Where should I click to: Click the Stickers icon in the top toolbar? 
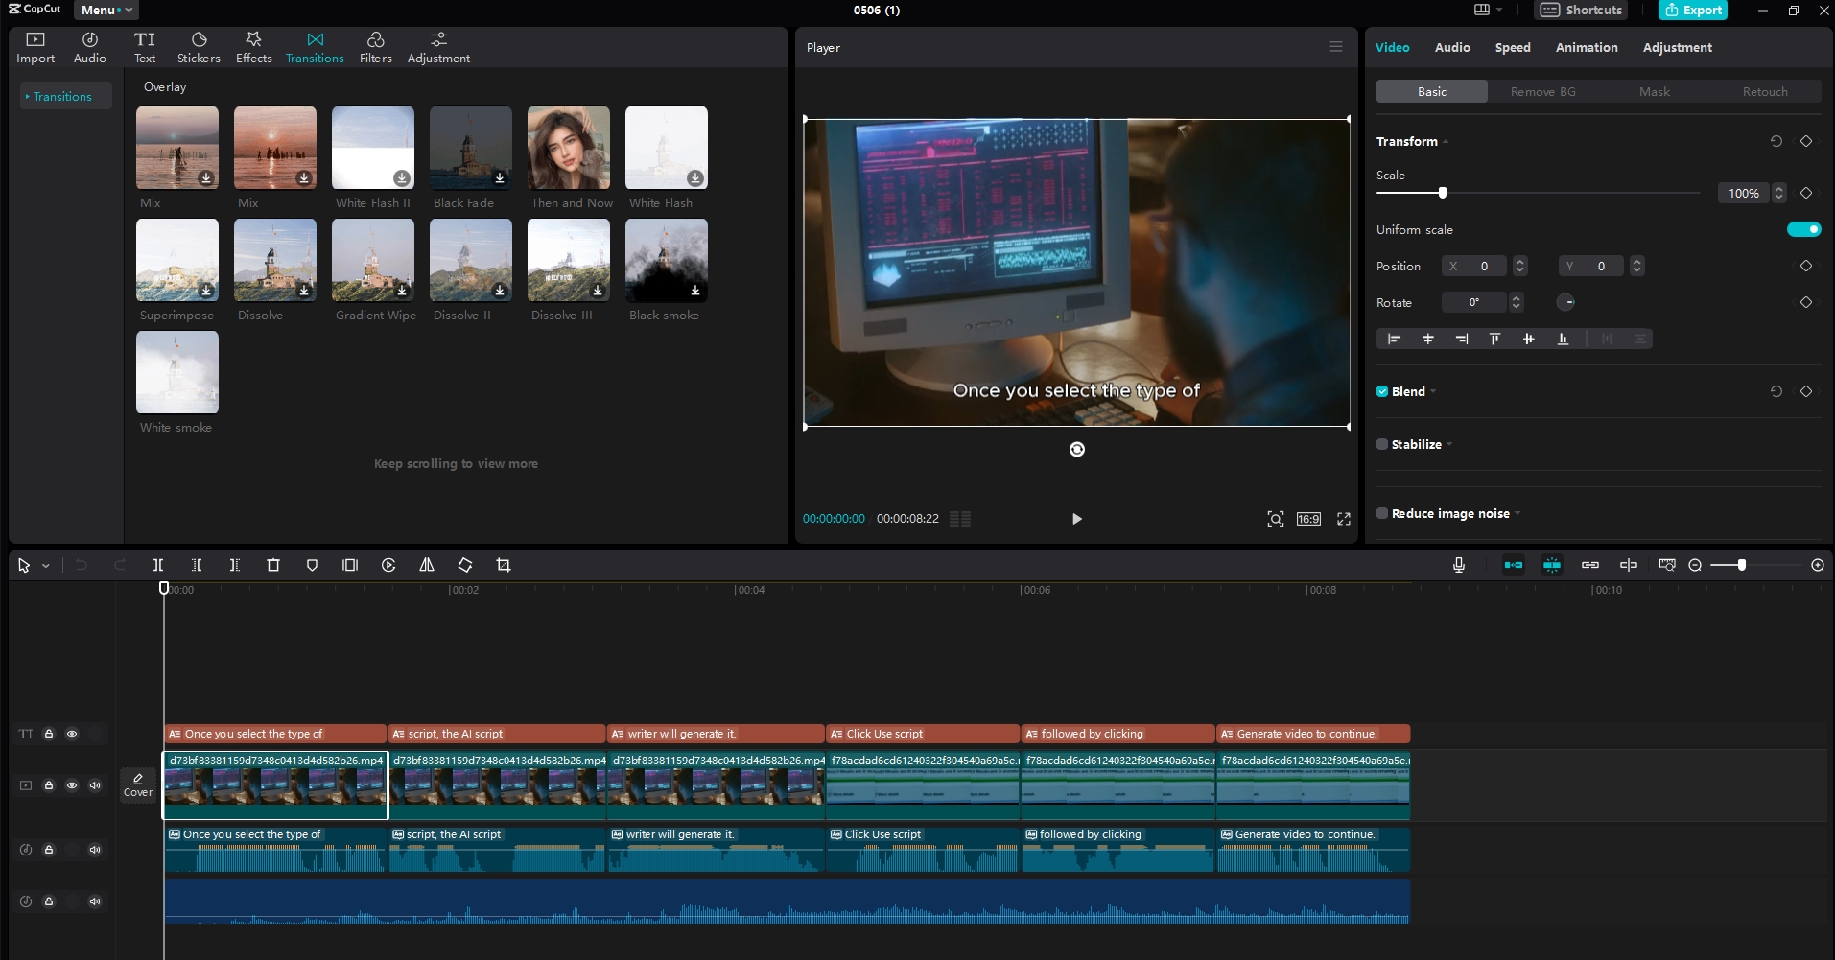point(198,46)
